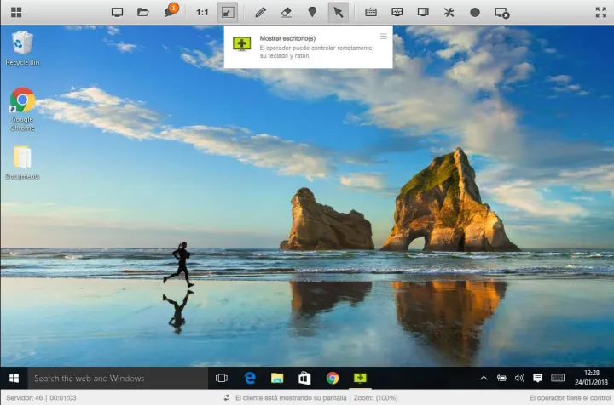Expand the Mostrar escritorio(s) panel menu
This screenshot has width=614, height=405.
click(x=383, y=37)
